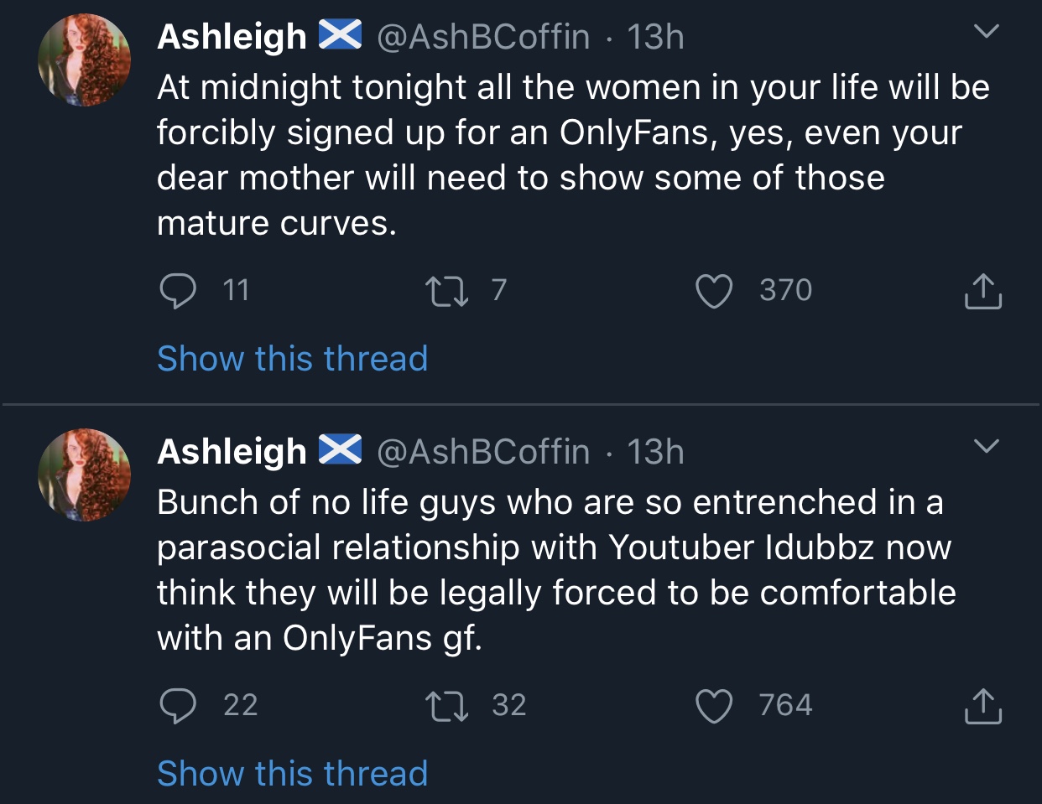The height and width of the screenshot is (804, 1042).
Task: Share the first tweet via share icon
Action: click(982, 292)
